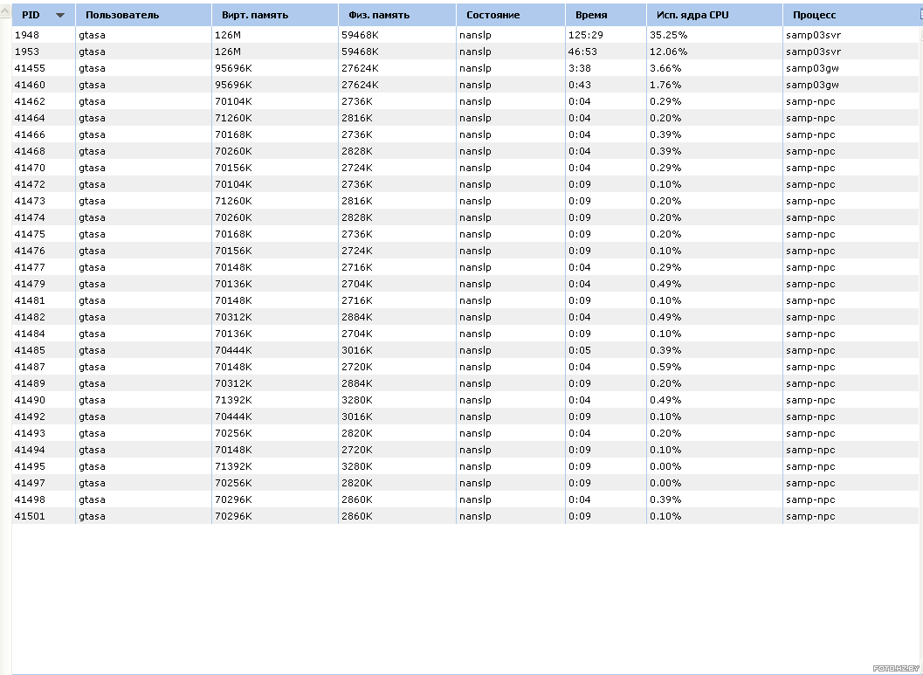This screenshot has height=675, width=923.
Task: Select process samp03gw in row 41455
Action: tap(812, 68)
